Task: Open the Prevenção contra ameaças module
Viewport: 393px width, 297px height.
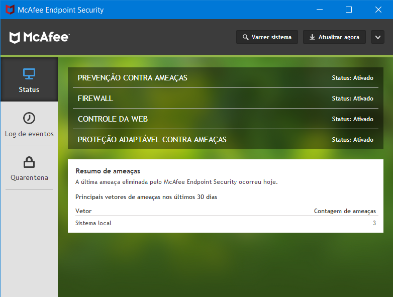Action: click(x=226, y=78)
